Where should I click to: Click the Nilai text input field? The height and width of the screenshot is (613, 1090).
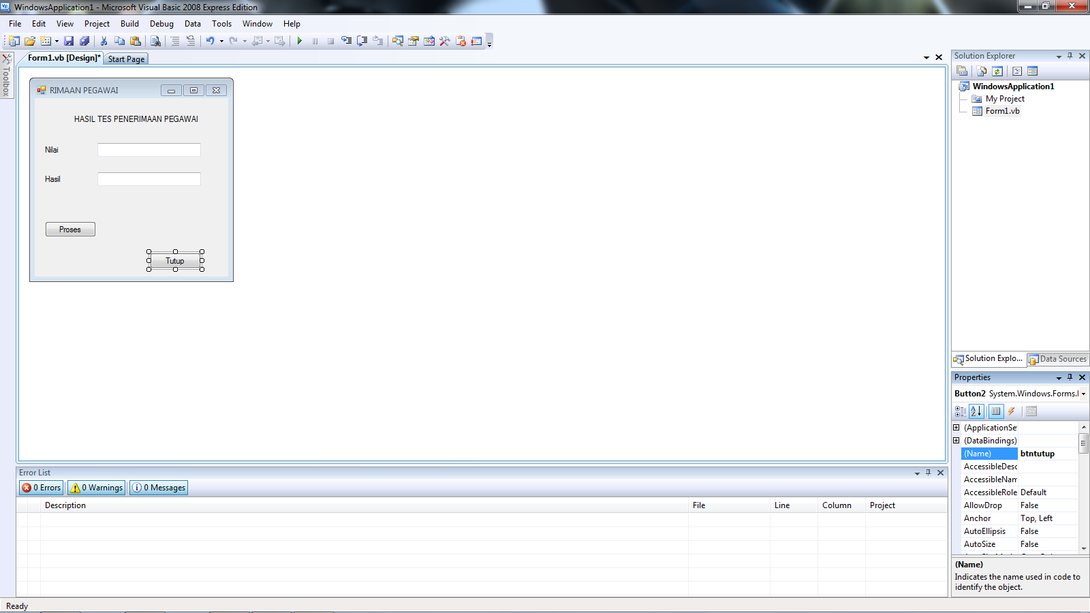149,149
